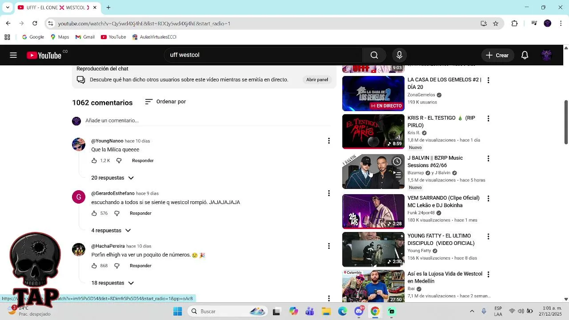Open the Gmail bookmark
This screenshot has width=569, height=320.
(x=85, y=37)
